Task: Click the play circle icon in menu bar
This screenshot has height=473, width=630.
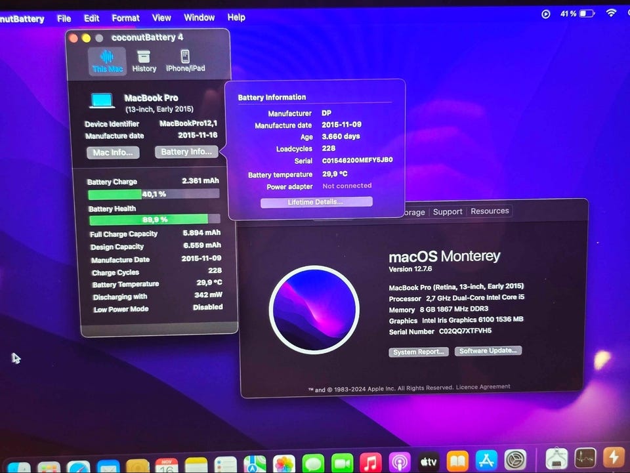Action: pyautogui.click(x=545, y=14)
